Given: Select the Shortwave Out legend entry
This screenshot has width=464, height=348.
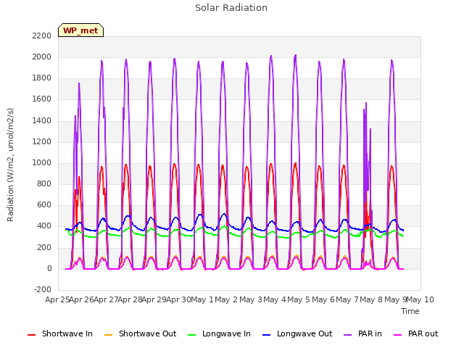Looking at the screenshot, I should click(140, 333).
